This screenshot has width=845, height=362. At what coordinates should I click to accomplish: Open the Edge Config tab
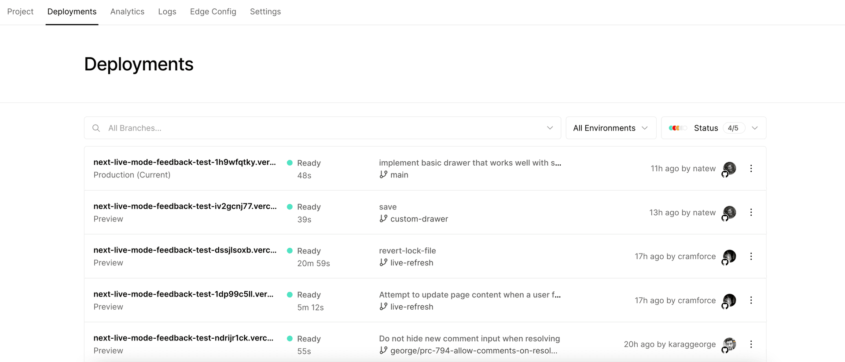(213, 11)
